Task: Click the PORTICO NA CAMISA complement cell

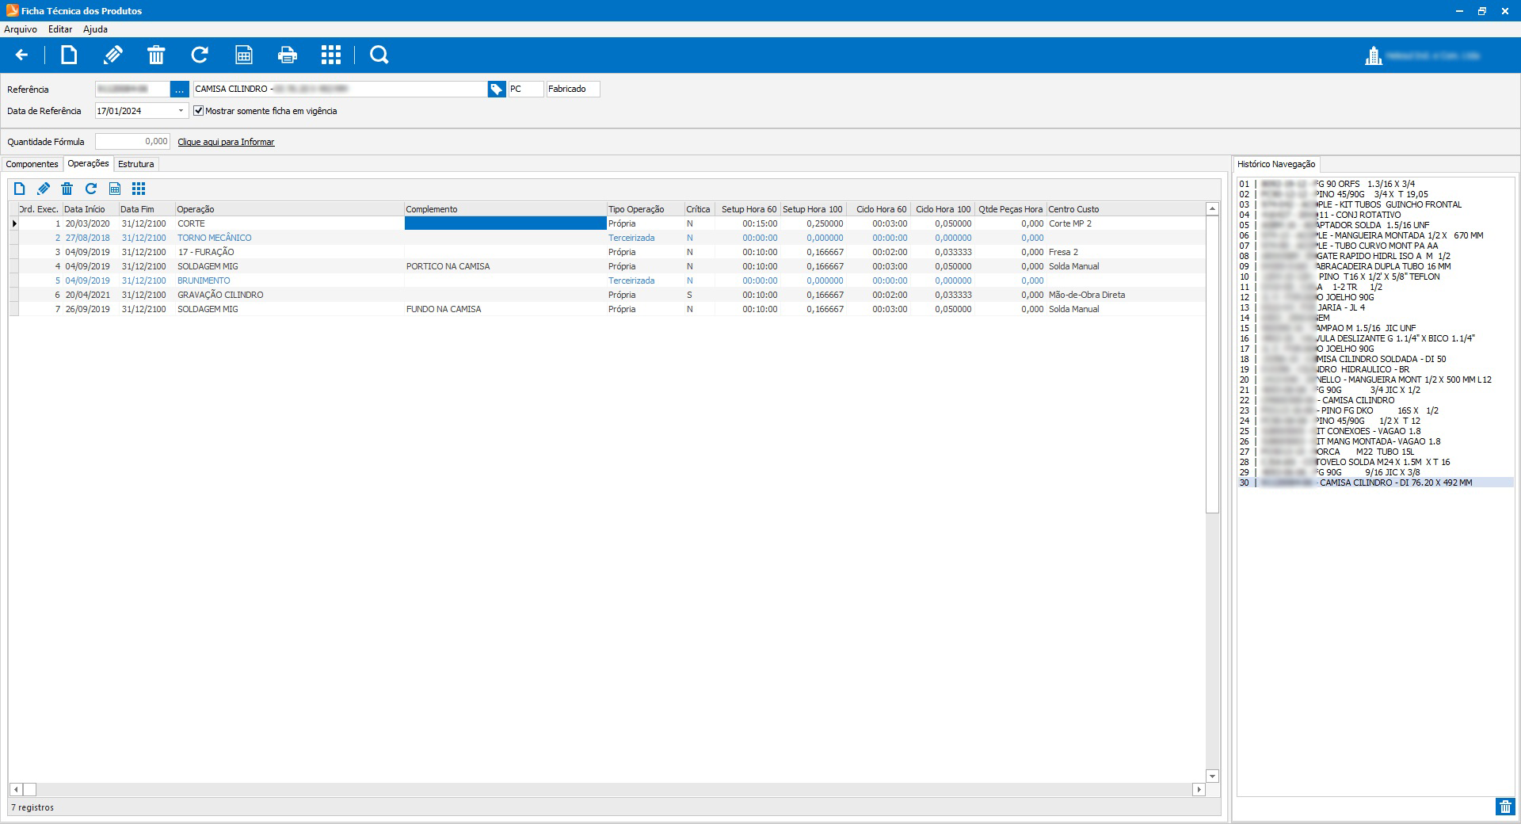Action: (x=505, y=266)
